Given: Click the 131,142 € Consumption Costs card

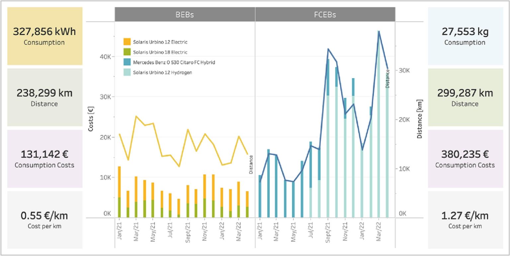Looking at the screenshot, I should (x=45, y=159).
